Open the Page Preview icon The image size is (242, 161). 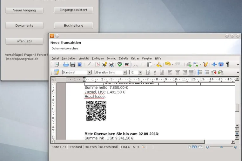pos(111,64)
